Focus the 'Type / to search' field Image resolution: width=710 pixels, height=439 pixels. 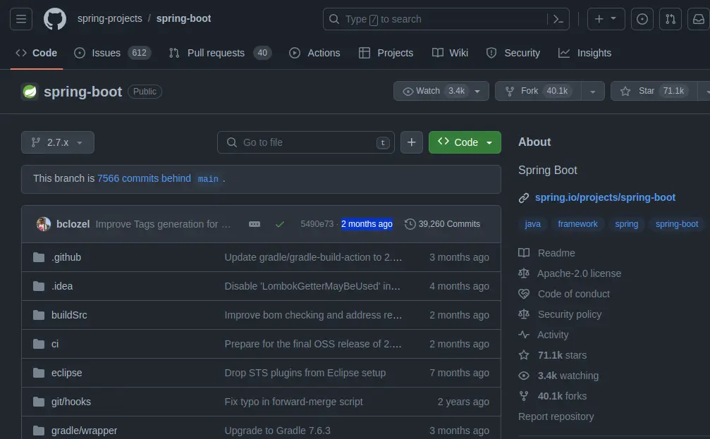pos(446,19)
